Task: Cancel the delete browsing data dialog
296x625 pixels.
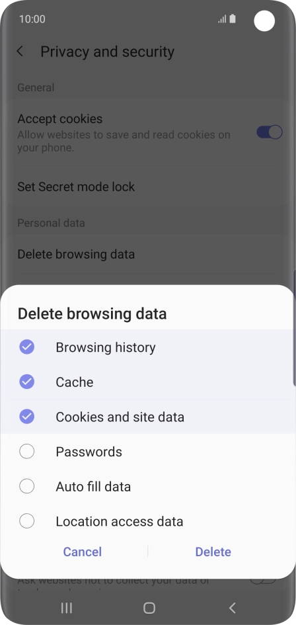Action: [x=83, y=552]
